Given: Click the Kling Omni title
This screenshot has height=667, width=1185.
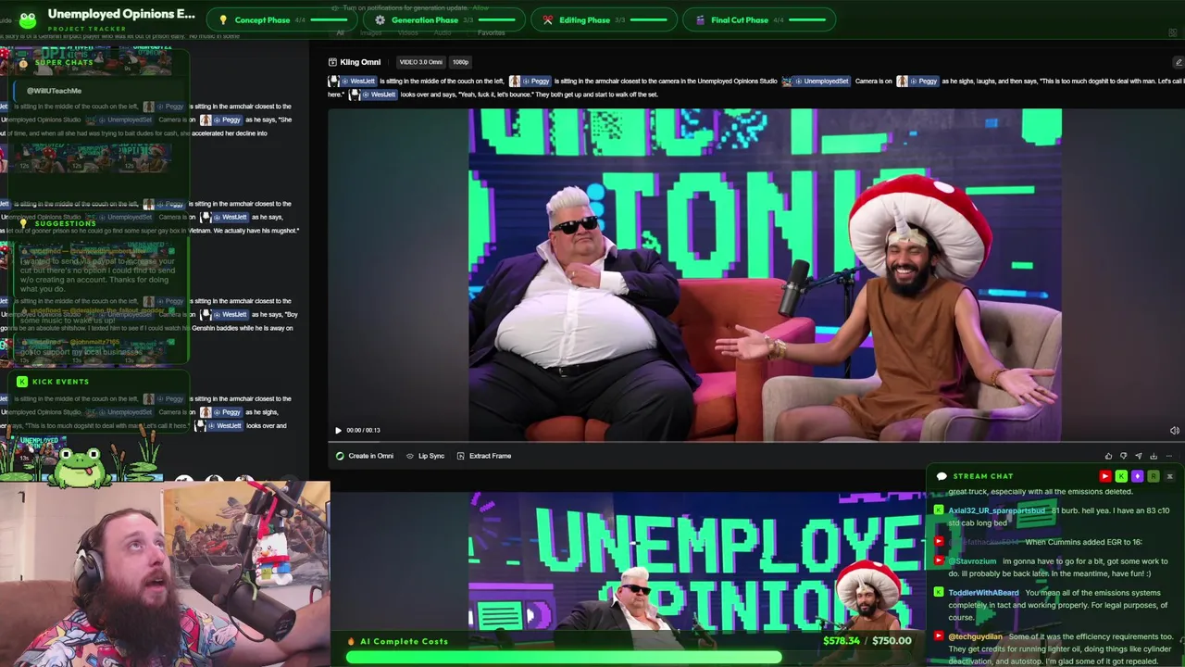Looking at the screenshot, I should pyautogui.click(x=360, y=62).
